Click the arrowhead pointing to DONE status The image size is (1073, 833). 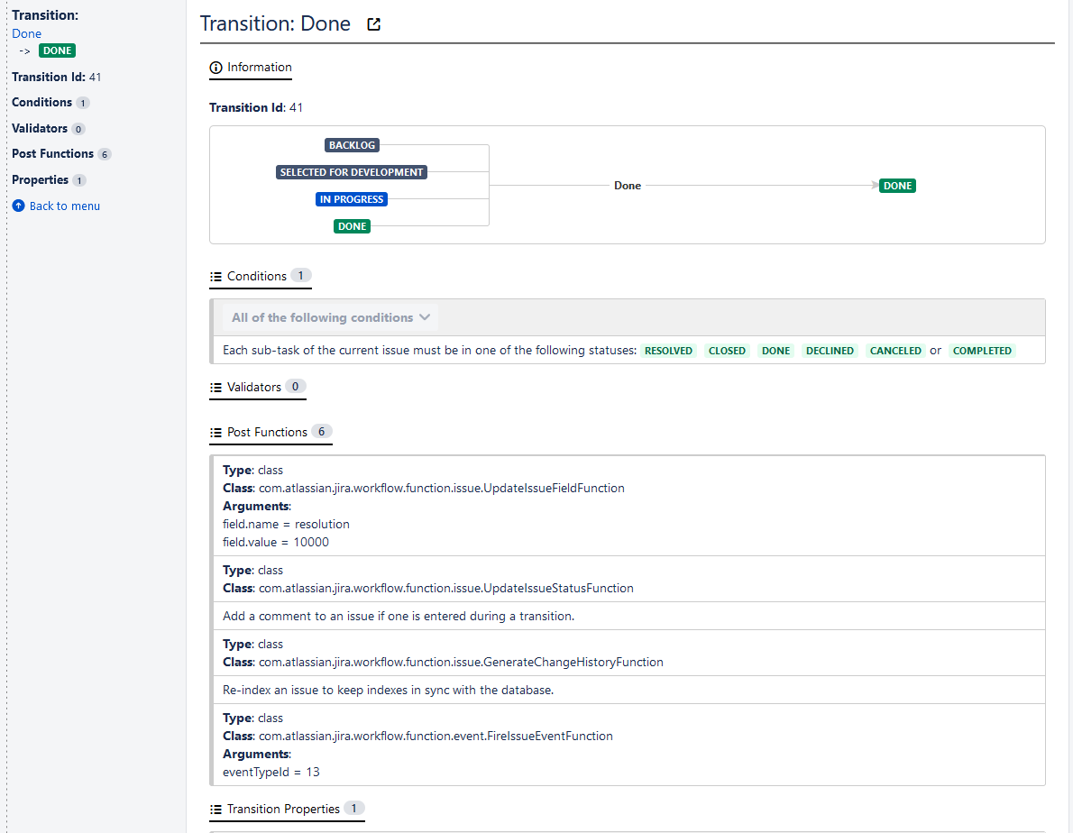[x=876, y=186]
